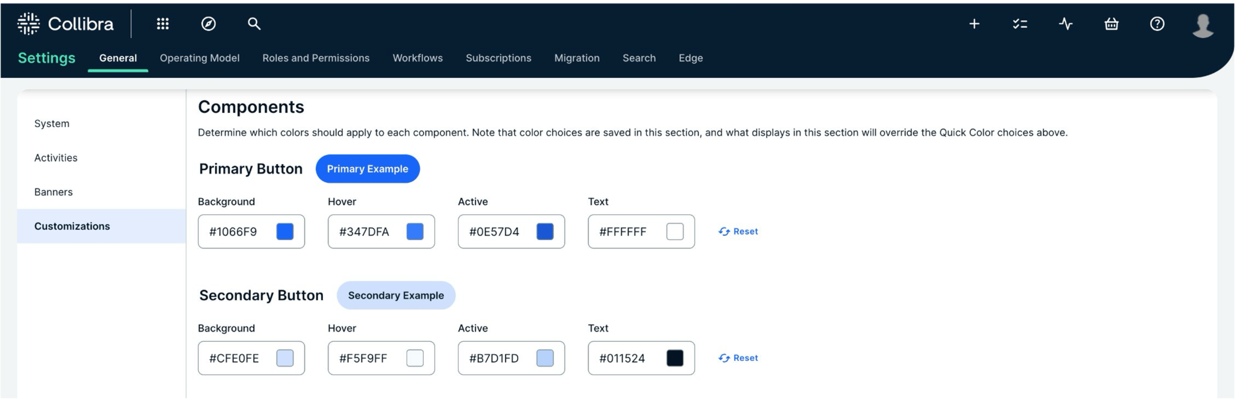Switch to Operating Model tab
Image resolution: width=1237 pixels, height=399 pixels.
pos(200,58)
